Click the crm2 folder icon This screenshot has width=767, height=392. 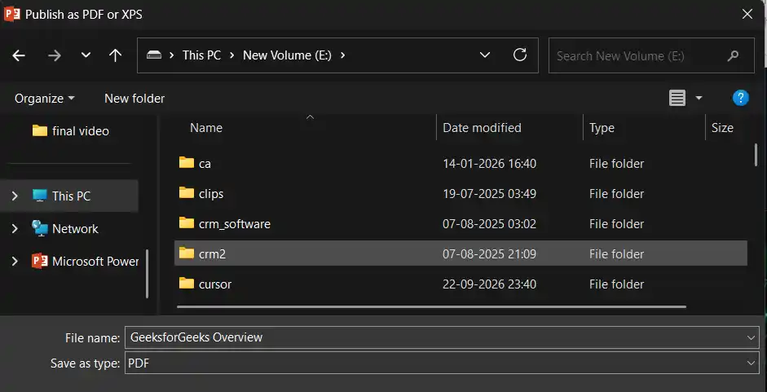pyautogui.click(x=187, y=253)
